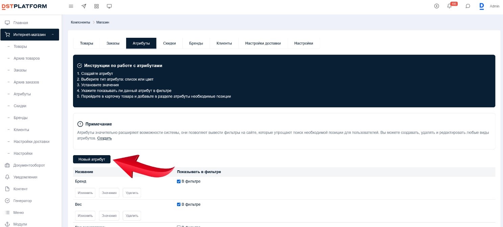Click 'Удалить' button for Вес attribute

pos(131,216)
